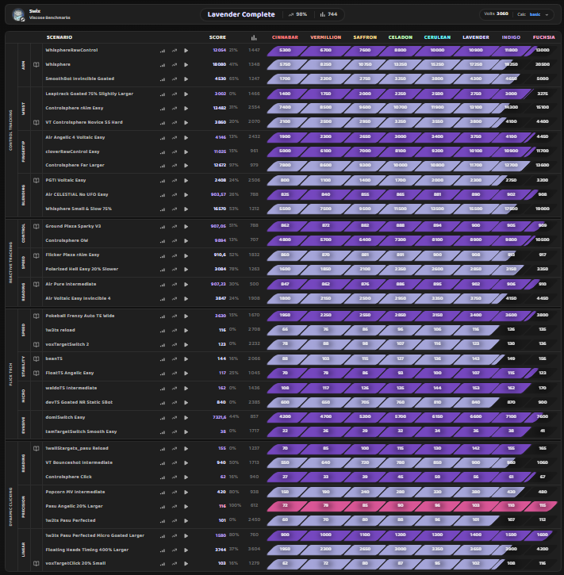Open leaderboard icon for domiSwitch Easy
This screenshot has width=564, height=575.
click(162, 418)
